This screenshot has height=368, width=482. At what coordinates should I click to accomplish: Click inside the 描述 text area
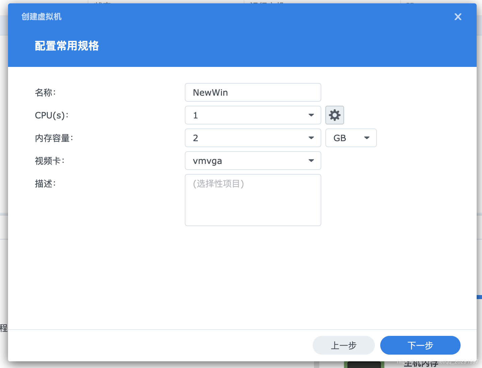(x=253, y=200)
